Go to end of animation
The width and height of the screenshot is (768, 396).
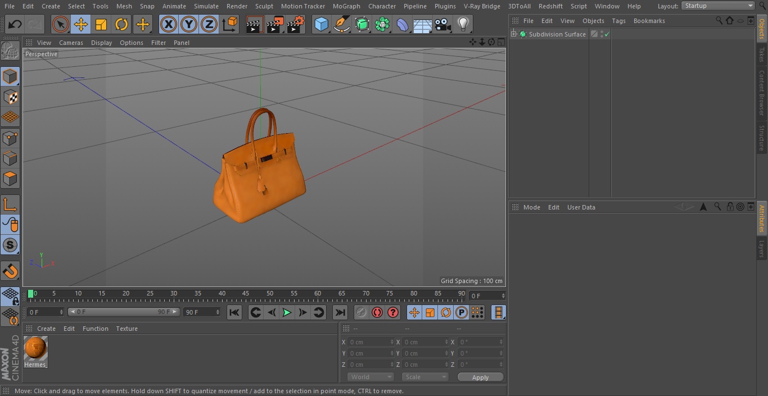[340, 312]
